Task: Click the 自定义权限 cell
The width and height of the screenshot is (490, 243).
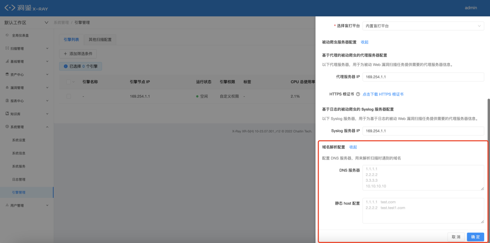Action: click(229, 96)
